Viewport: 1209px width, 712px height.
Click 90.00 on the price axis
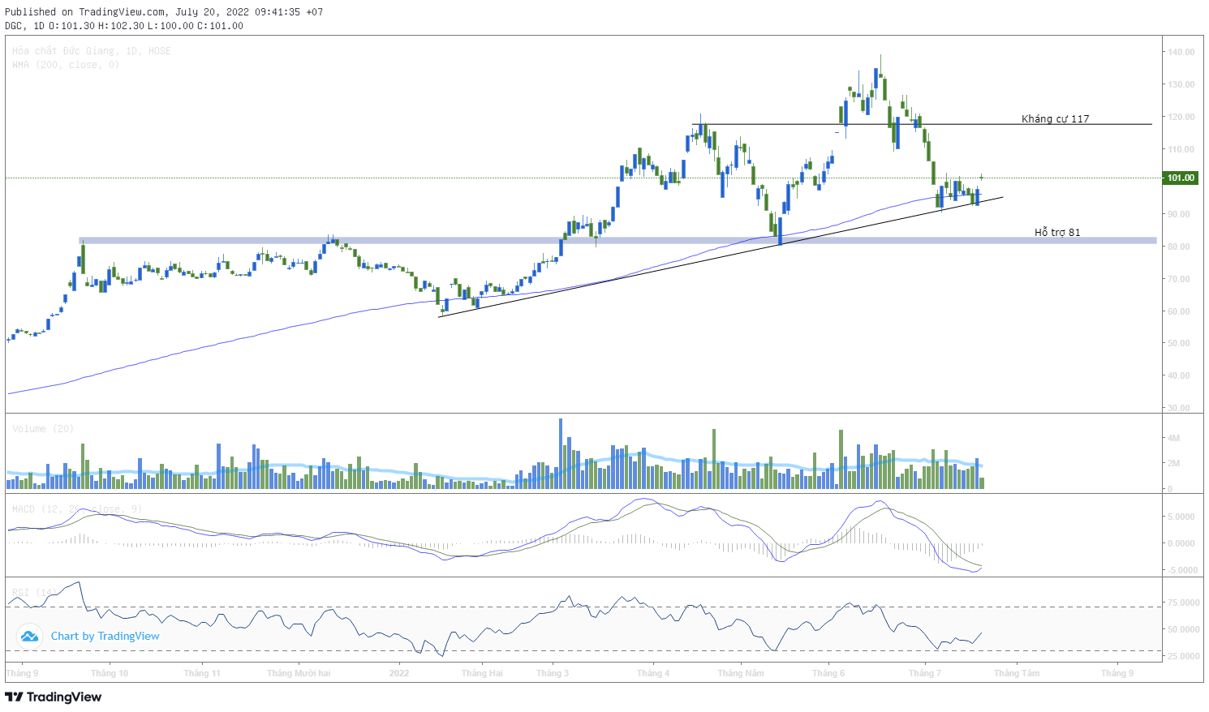tap(1179, 214)
